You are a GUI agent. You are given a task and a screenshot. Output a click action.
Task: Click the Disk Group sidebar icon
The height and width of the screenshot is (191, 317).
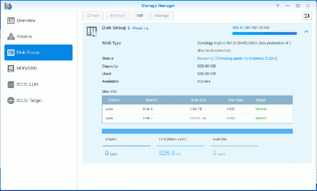click(x=11, y=52)
